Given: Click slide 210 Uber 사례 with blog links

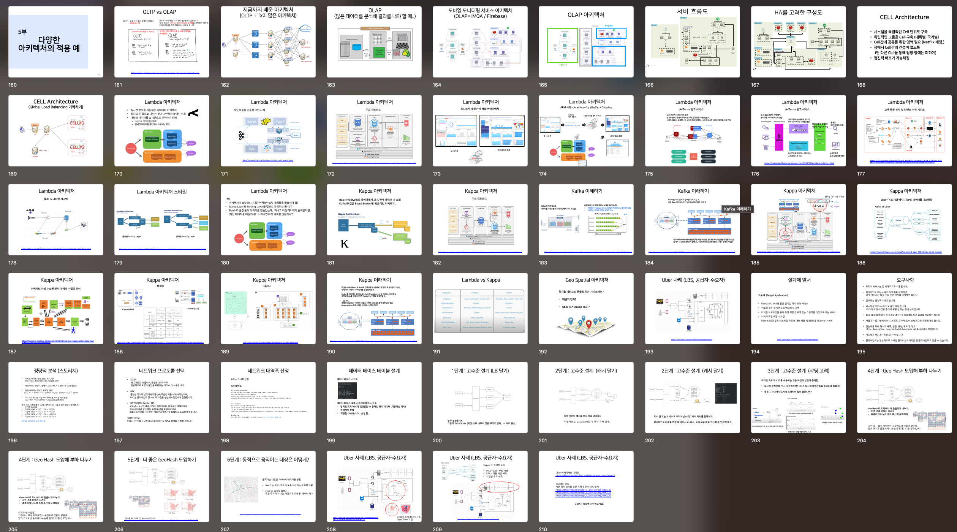Looking at the screenshot, I should pyautogui.click(x=586, y=486).
